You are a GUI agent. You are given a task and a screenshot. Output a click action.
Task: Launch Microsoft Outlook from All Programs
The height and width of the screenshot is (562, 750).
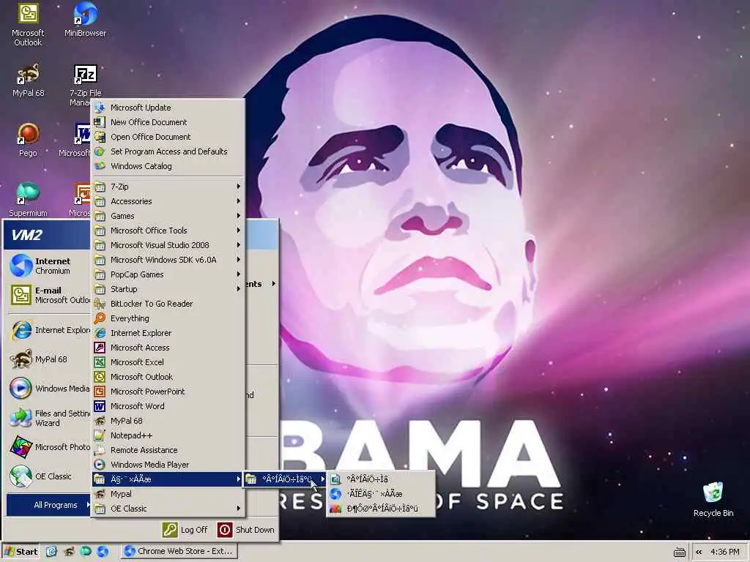click(168, 377)
